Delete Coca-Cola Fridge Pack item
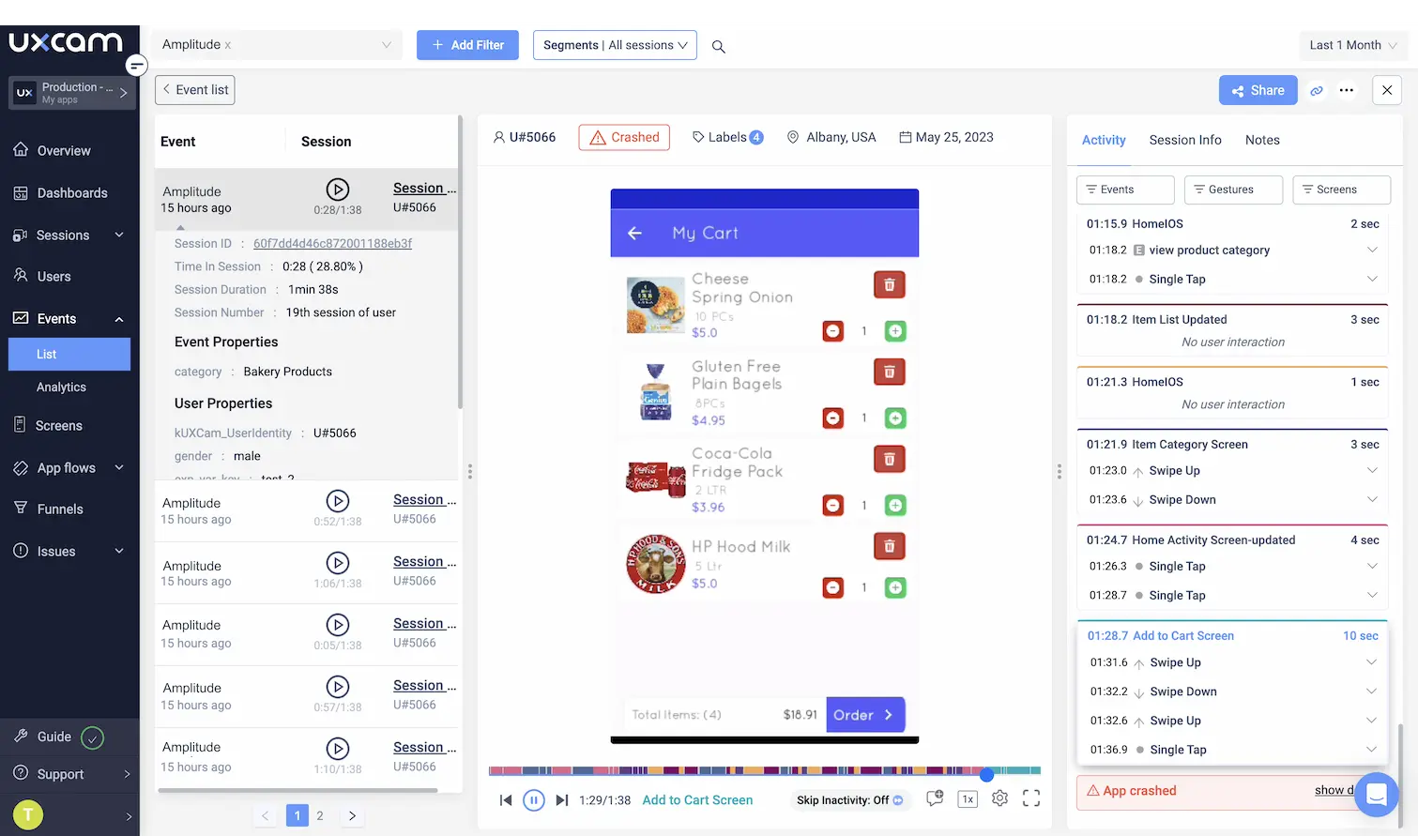 [890, 459]
